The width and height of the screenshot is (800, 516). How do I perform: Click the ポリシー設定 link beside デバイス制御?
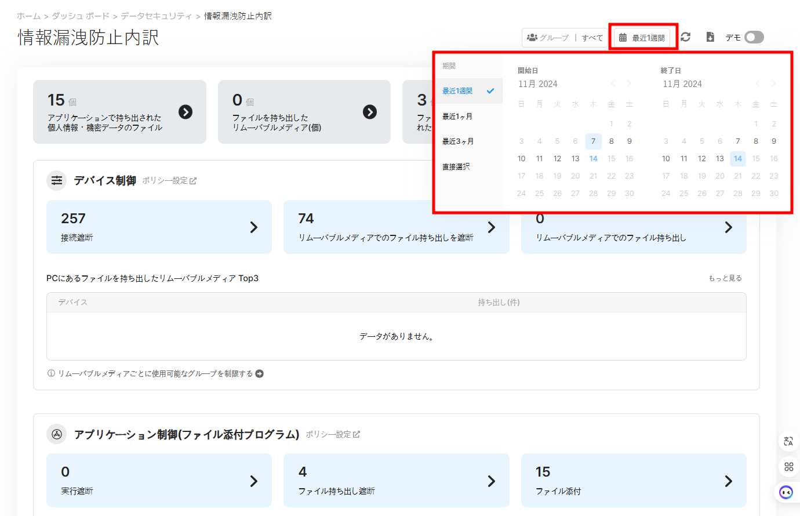[169, 181]
